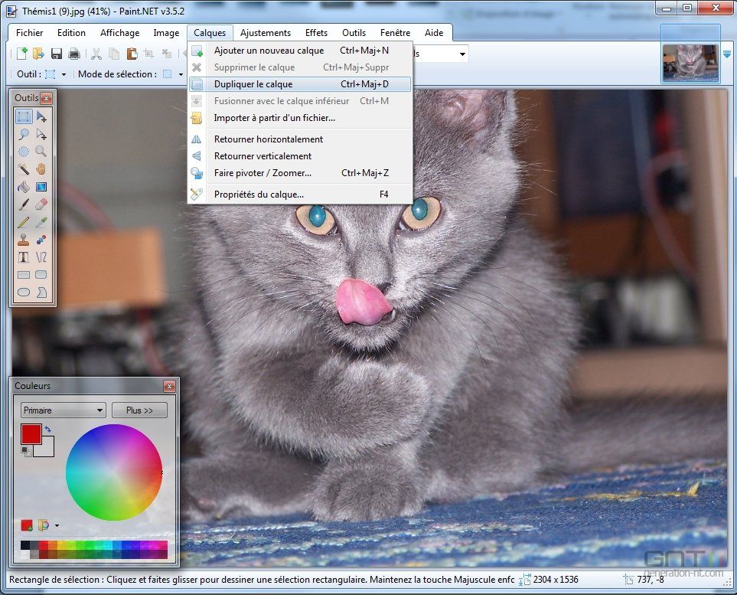The image size is (737, 595).
Task: Pick the Clone Stamp tool
Action: click(x=24, y=240)
